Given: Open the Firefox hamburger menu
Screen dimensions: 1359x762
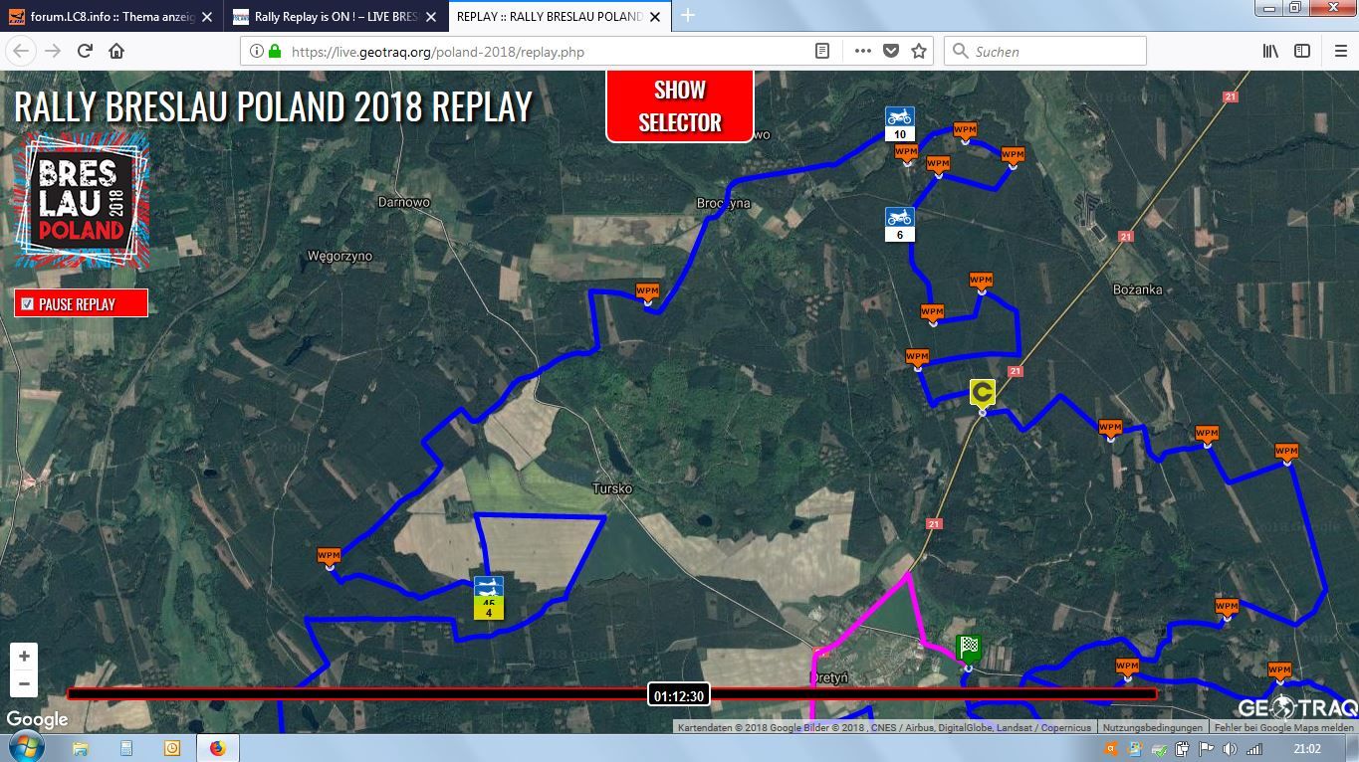Looking at the screenshot, I should [1340, 51].
